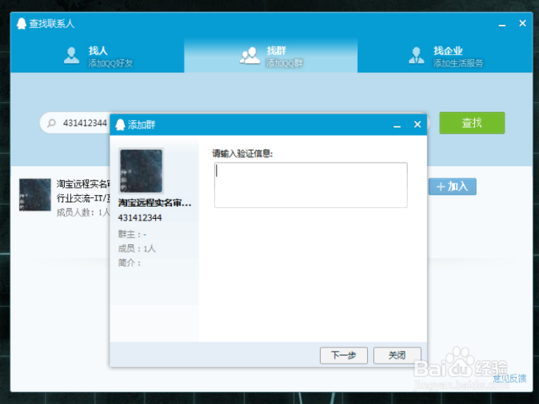This screenshot has width=539, height=404.
Task: Click the green 查找 search button
Action: (x=472, y=123)
